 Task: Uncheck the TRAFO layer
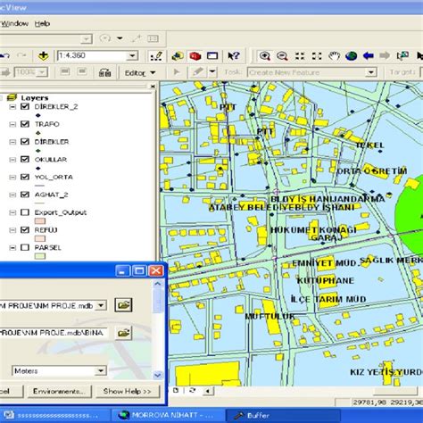pyautogui.click(x=25, y=124)
